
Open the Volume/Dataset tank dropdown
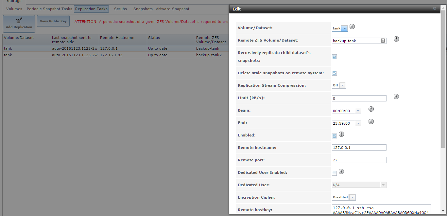(x=345, y=28)
